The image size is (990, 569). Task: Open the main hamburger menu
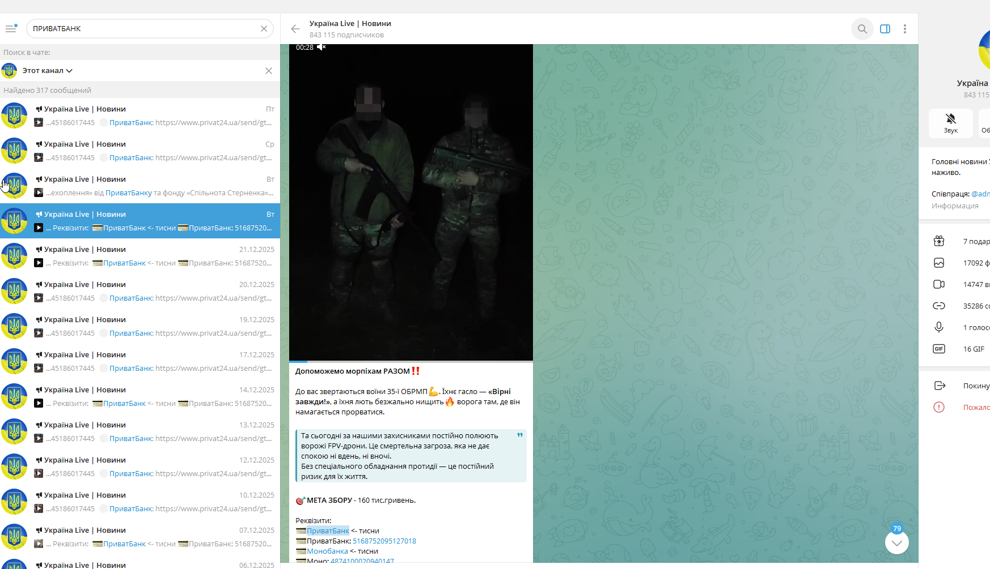coord(11,28)
